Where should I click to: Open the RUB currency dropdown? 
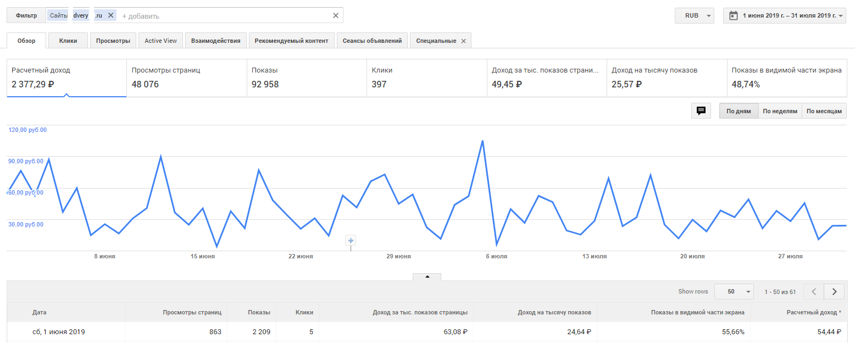[695, 15]
